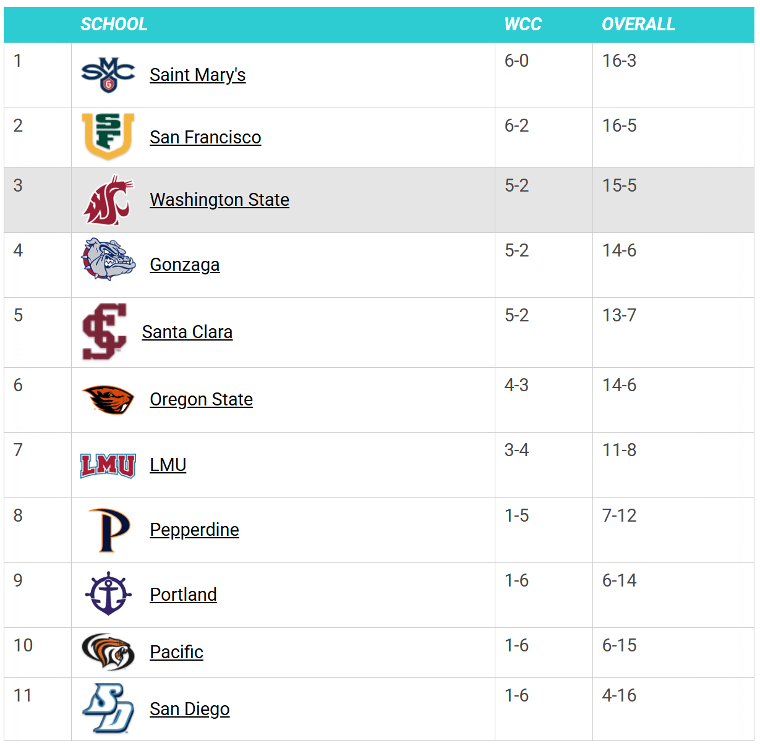This screenshot has width=760, height=746.
Task: Open the Saint Mary's team link
Action: click(x=198, y=75)
